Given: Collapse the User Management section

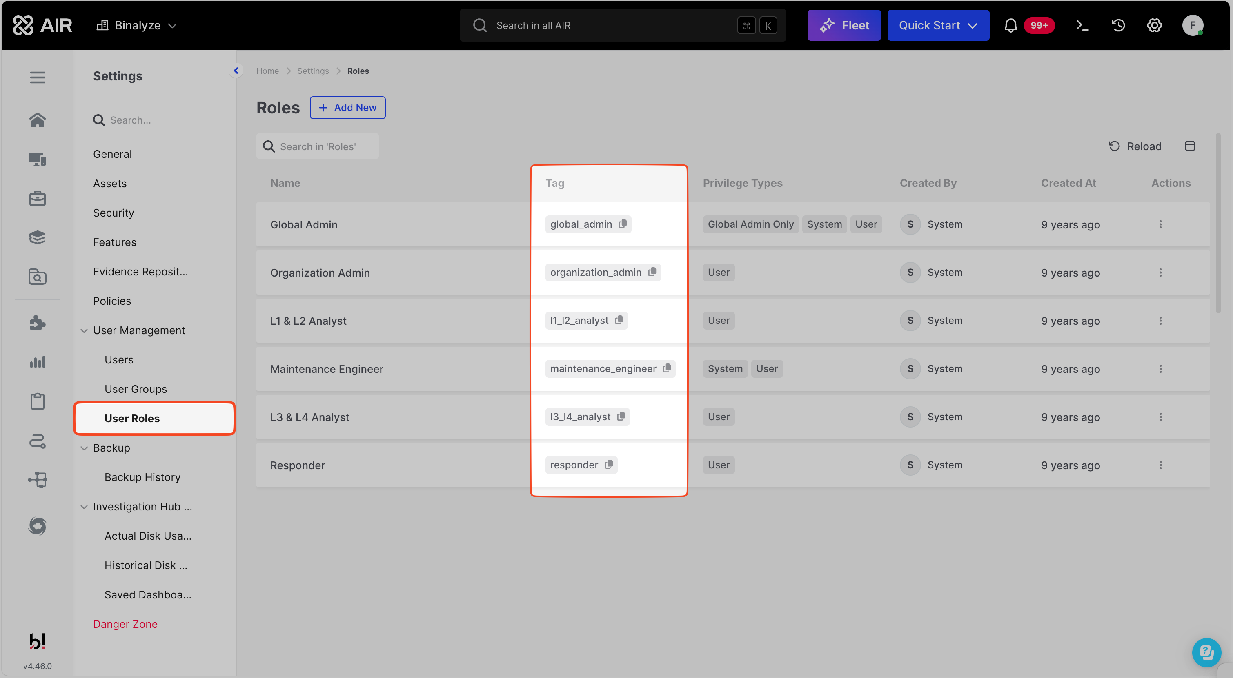Looking at the screenshot, I should point(84,330).
